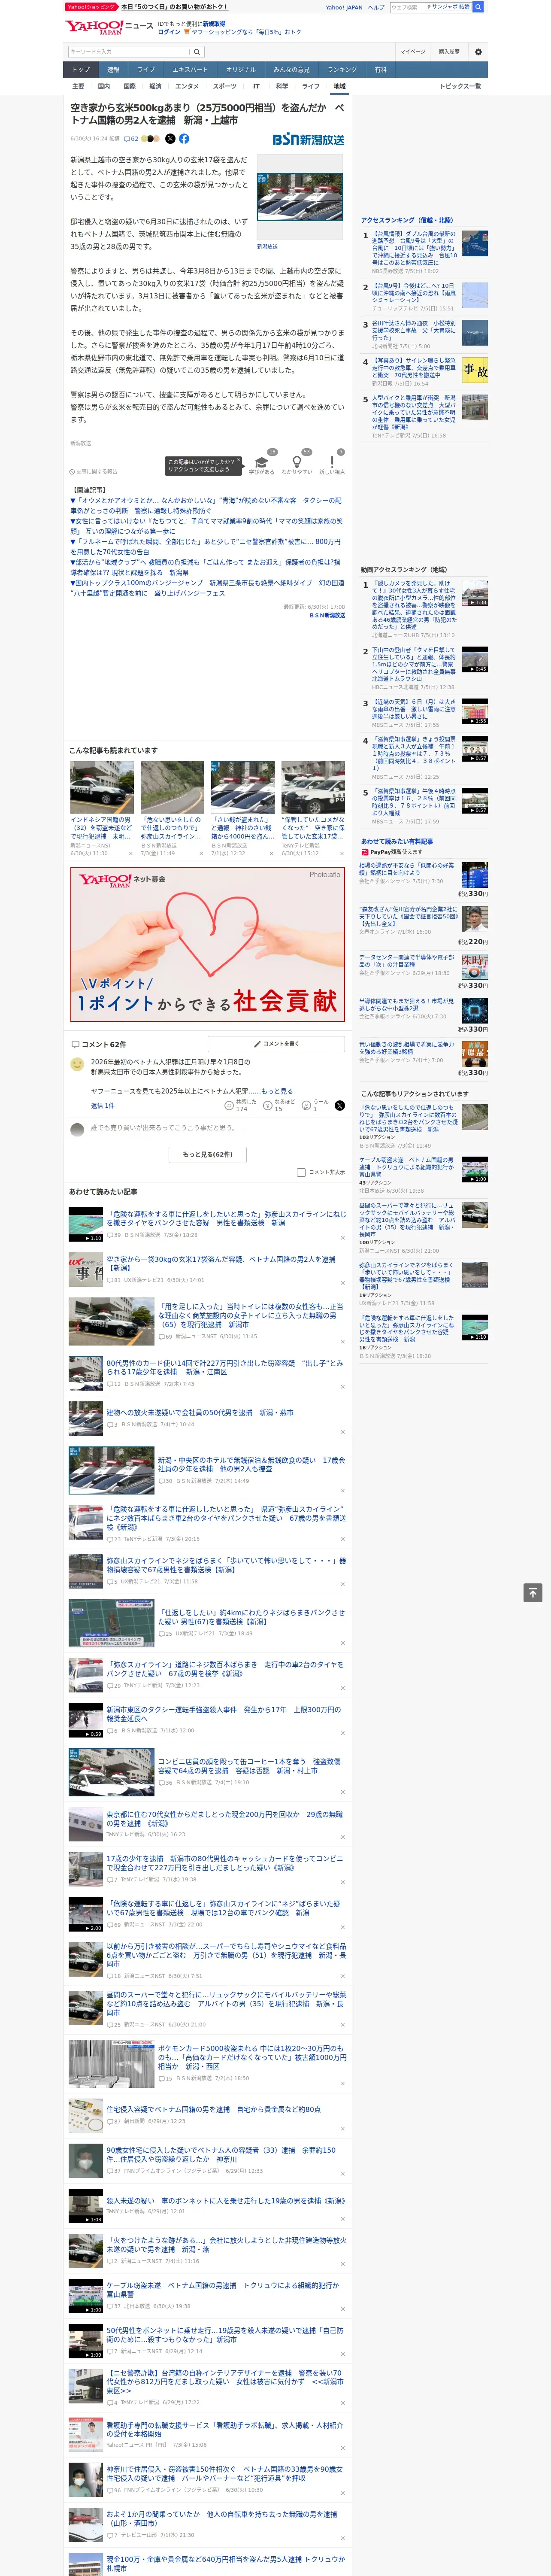Viewport: 551px width, 2576px height.
Task: Open the Yahoo!ショッピング top banner label
Action: [91, 7]
